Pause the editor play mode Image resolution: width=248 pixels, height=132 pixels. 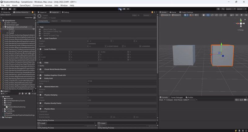[x=124, y=9]
